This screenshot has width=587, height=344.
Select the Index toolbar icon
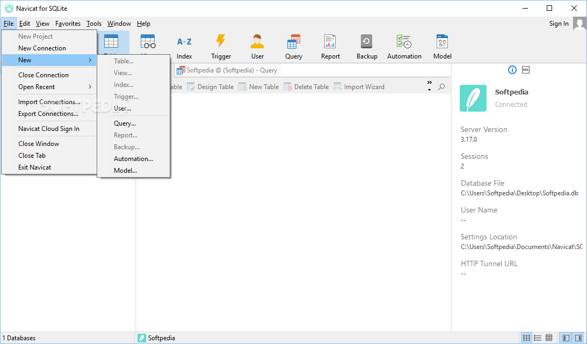pos(184,47)
